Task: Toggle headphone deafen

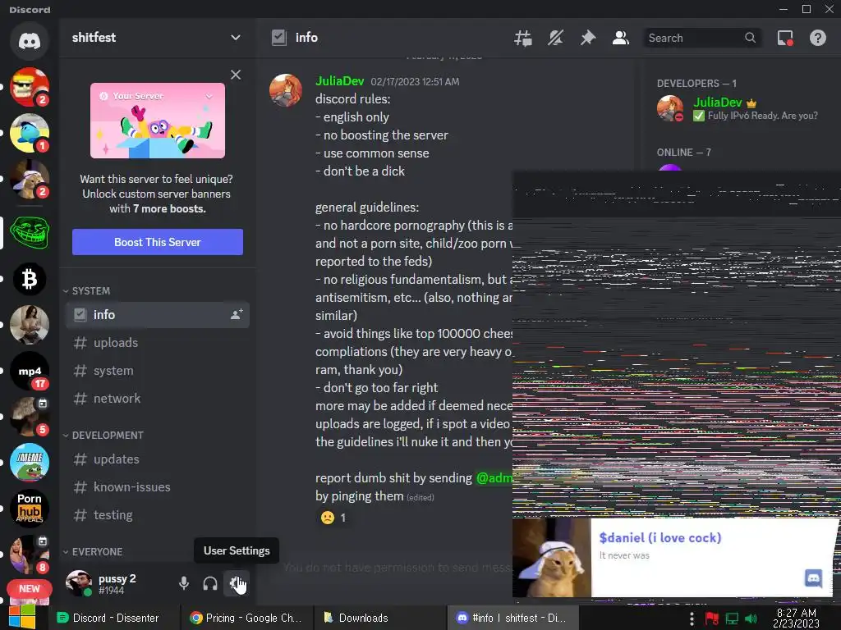Action: (209, 583)
